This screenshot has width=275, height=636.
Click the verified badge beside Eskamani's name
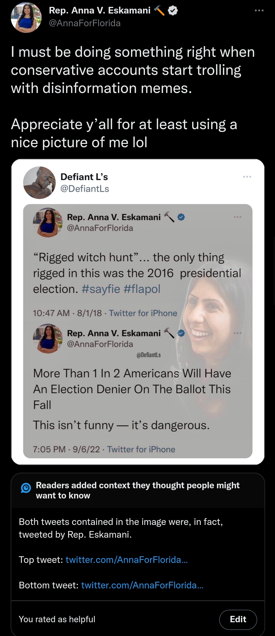pyautogui.click(x=173, y=11)
